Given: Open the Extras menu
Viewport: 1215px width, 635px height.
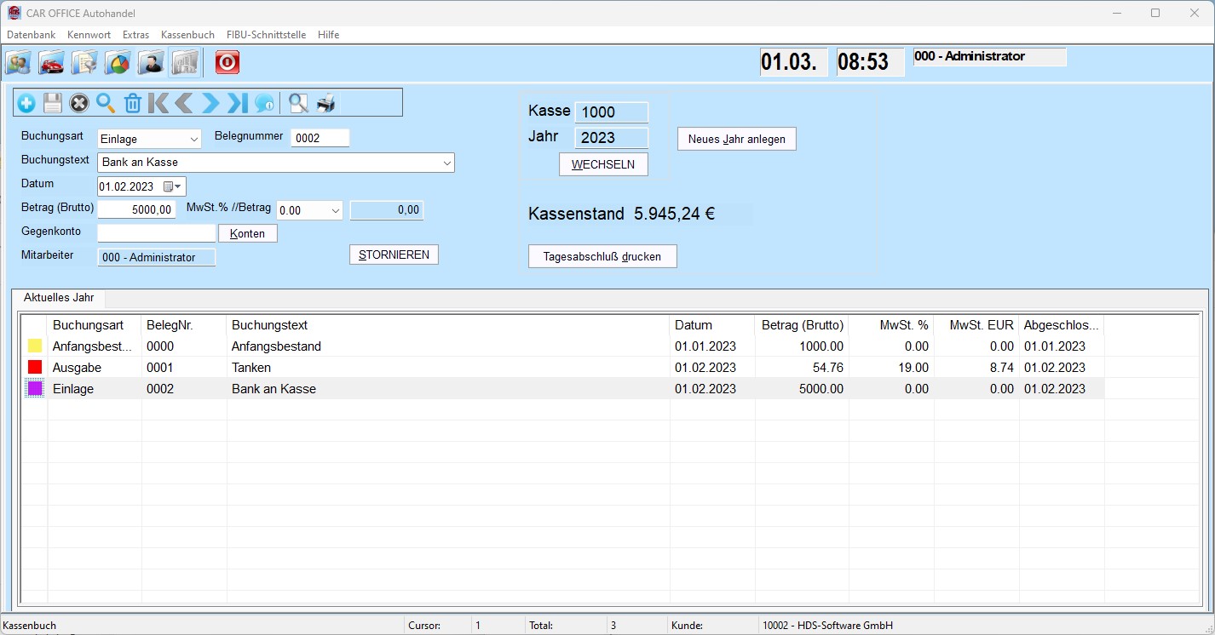Looking at the screenshot, I should coord(136,35).
